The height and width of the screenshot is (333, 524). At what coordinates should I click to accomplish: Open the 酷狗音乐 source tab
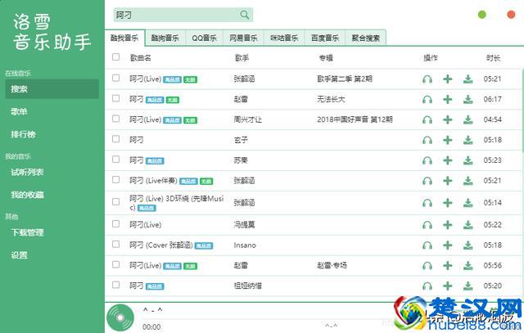165,38
